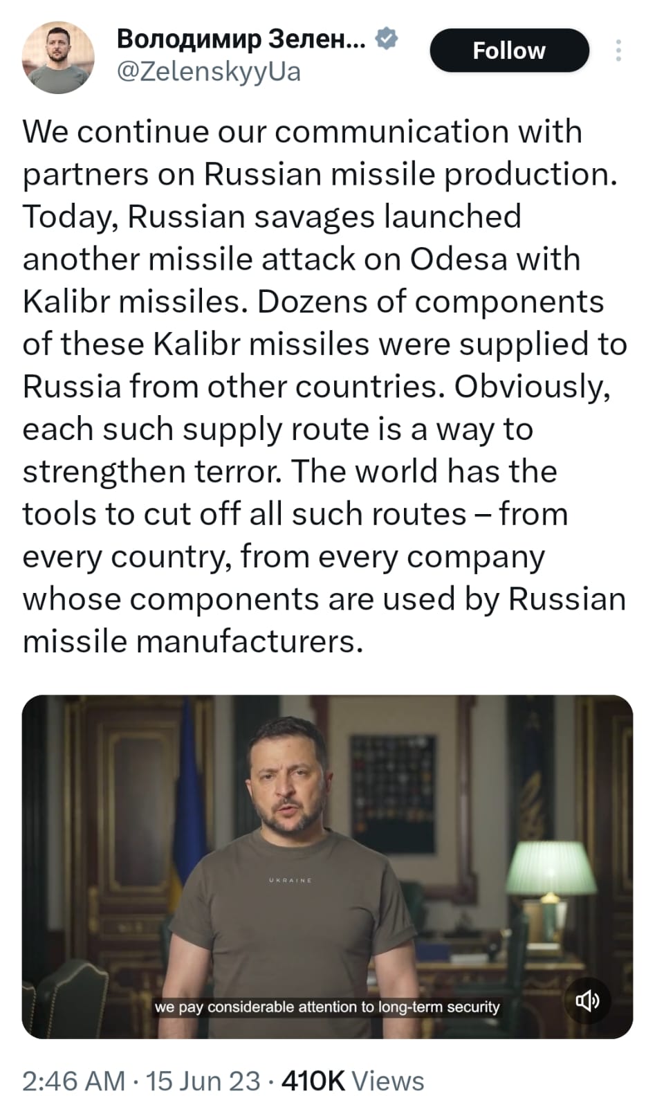The height and width of the screenshot is (1107, 655).
Task: Tap the line 'strengthen terror. The world has the'
Action: [x=290, y=472]
